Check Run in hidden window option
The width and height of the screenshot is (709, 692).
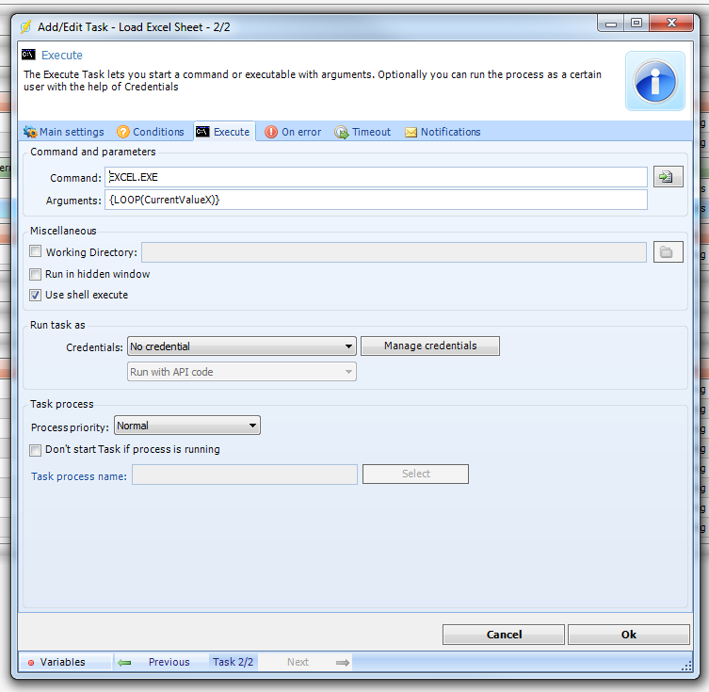coord(36,275)
